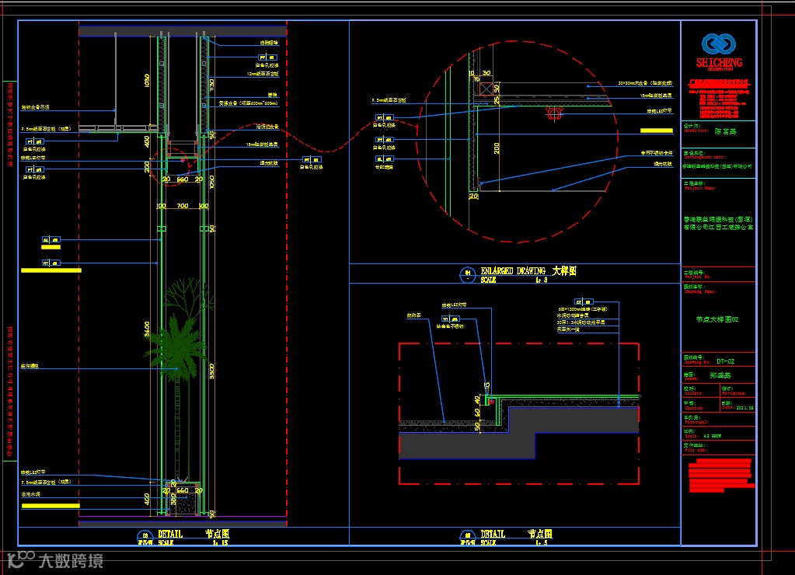Click the Scale label in title block
This screenshot has height=575, width=795.
pos(691,436)
